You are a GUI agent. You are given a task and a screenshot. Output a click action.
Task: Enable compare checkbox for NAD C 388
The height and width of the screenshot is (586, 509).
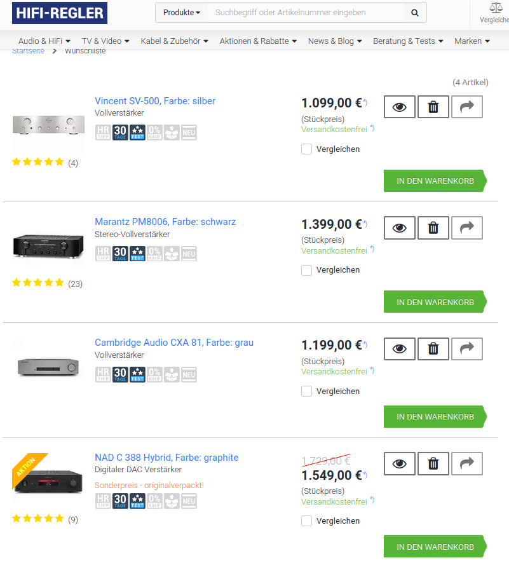(306, 521)
